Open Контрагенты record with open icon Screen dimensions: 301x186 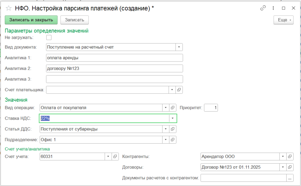[290, 157]
